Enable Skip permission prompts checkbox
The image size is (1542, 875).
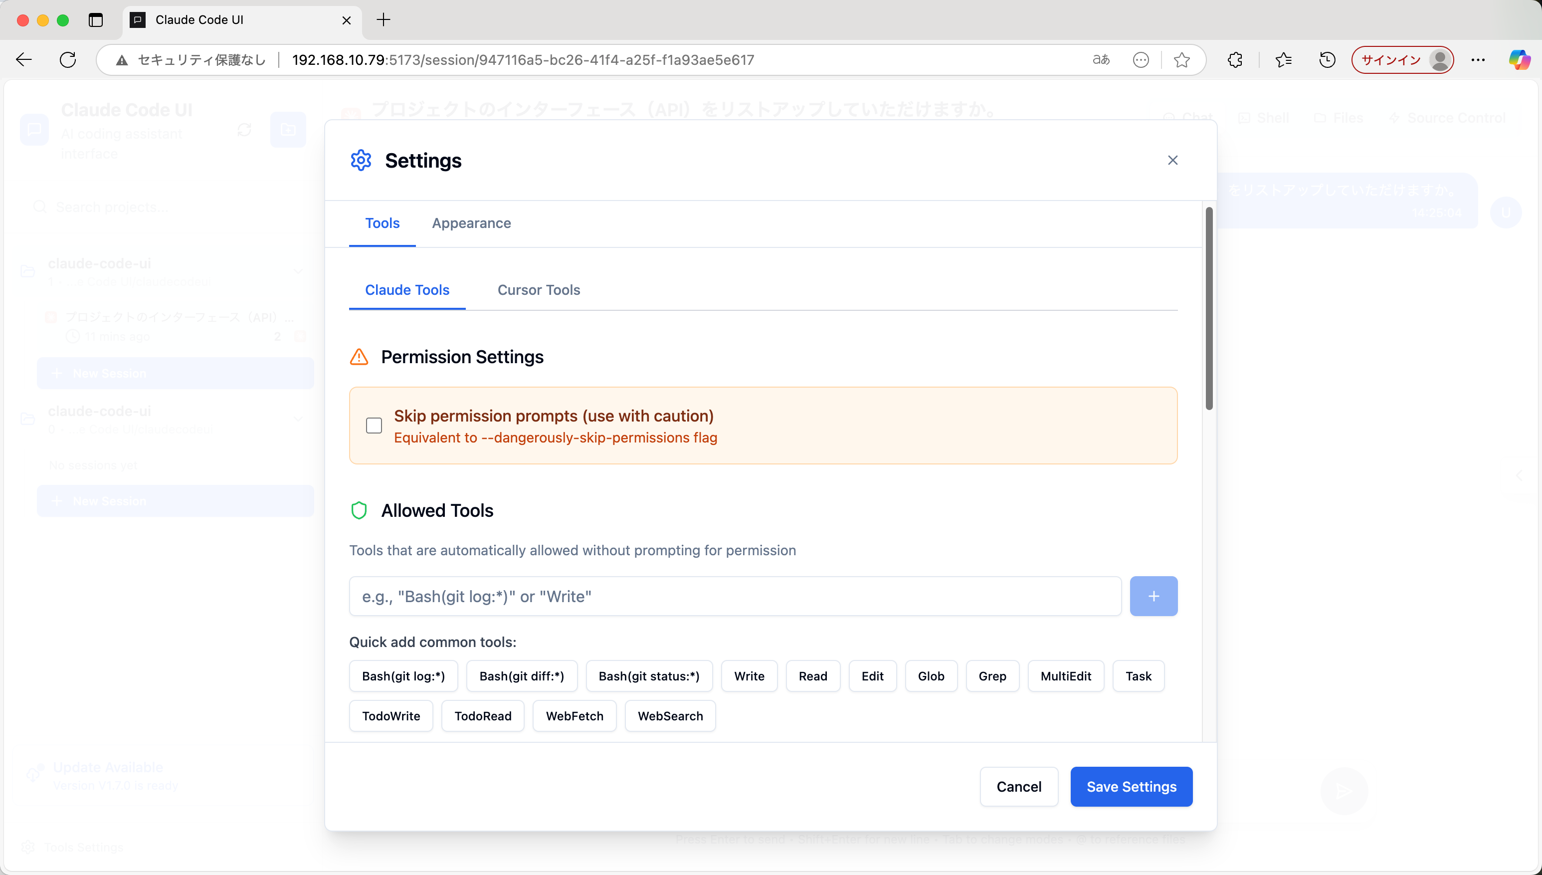tap(374, 426)
